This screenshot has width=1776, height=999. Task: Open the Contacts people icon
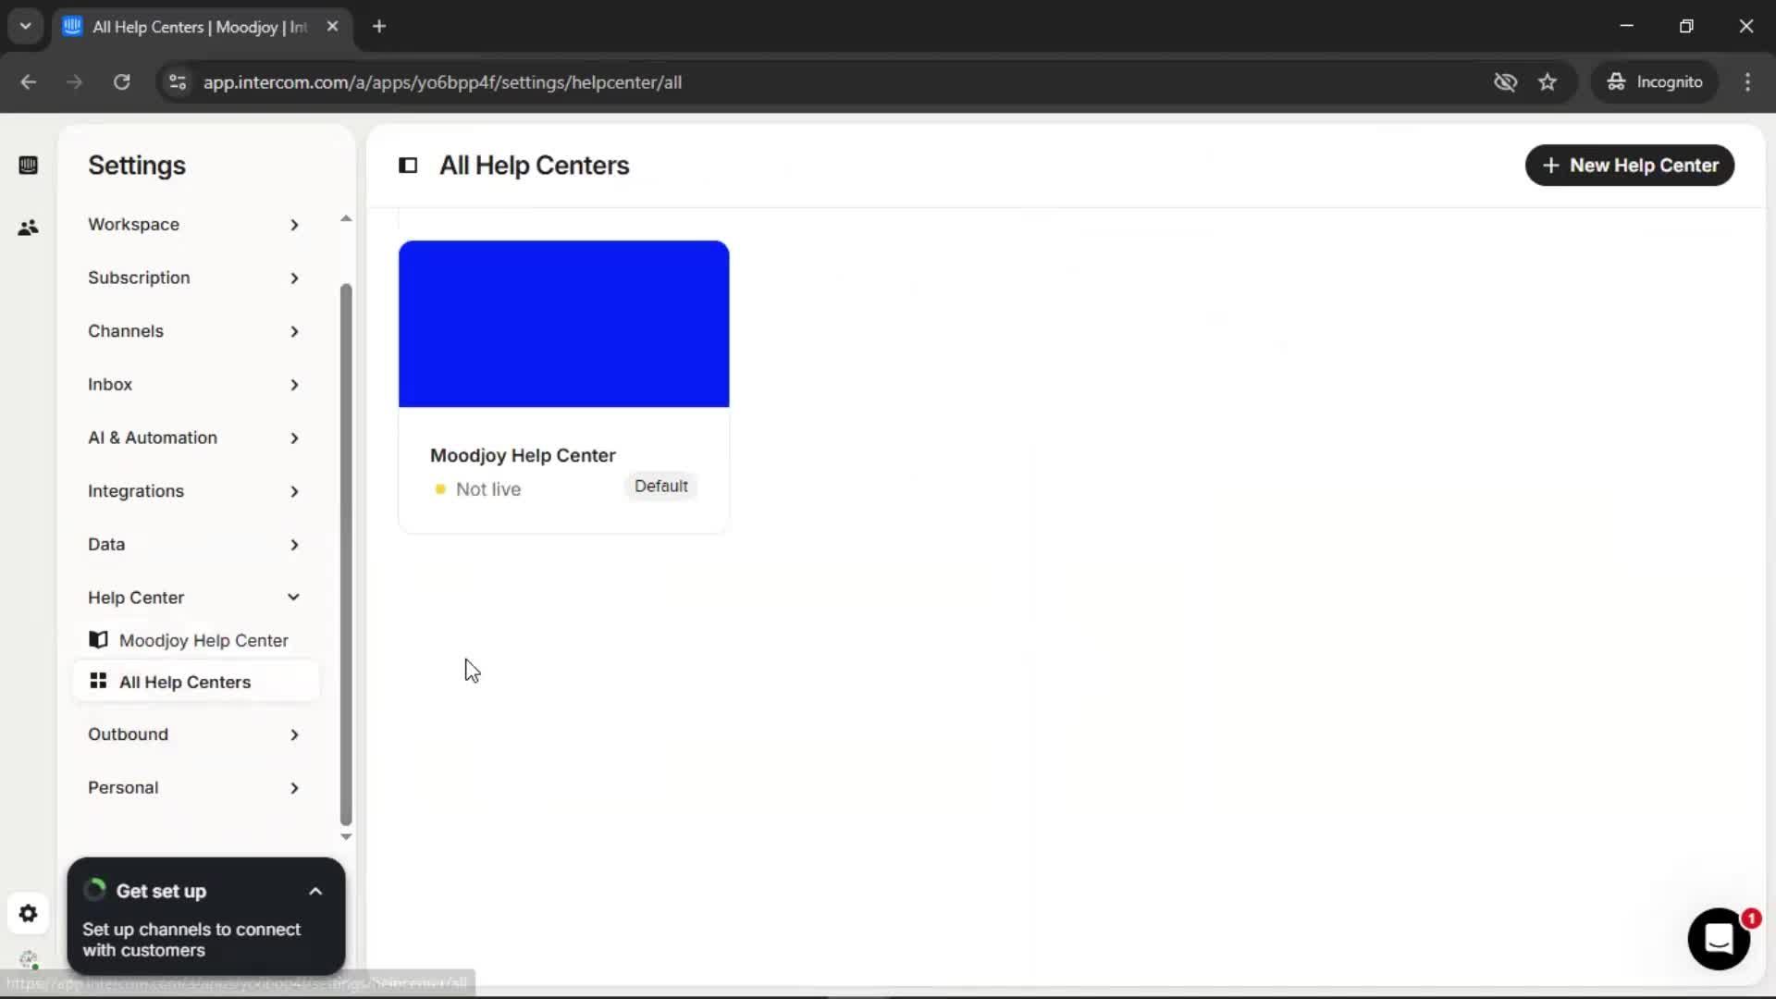coord(28,228)
